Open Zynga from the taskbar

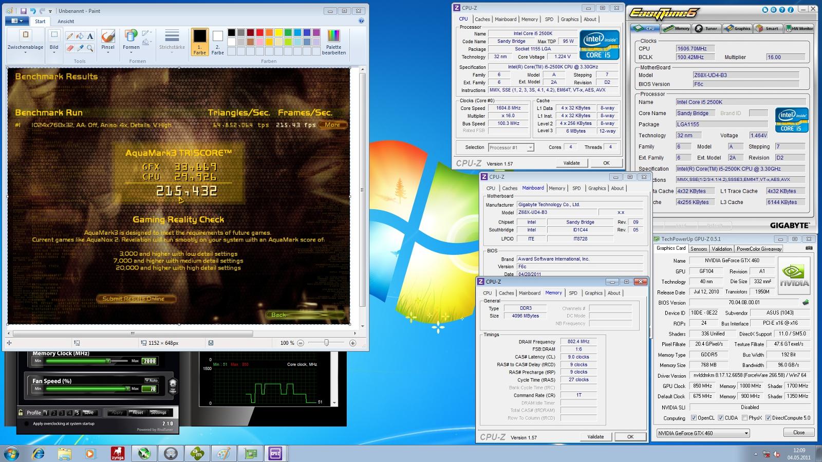point(118,453)
